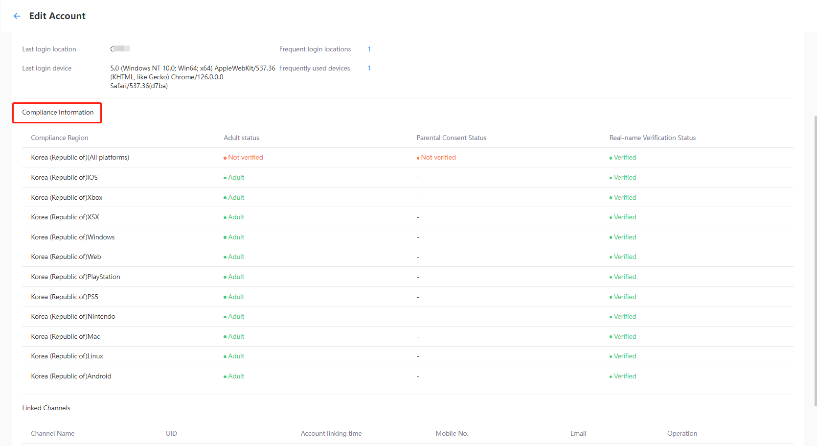Select the Compliance Information section heading
Image resolution: width=817 pixels, height=446 pixels.
[58, 113]
